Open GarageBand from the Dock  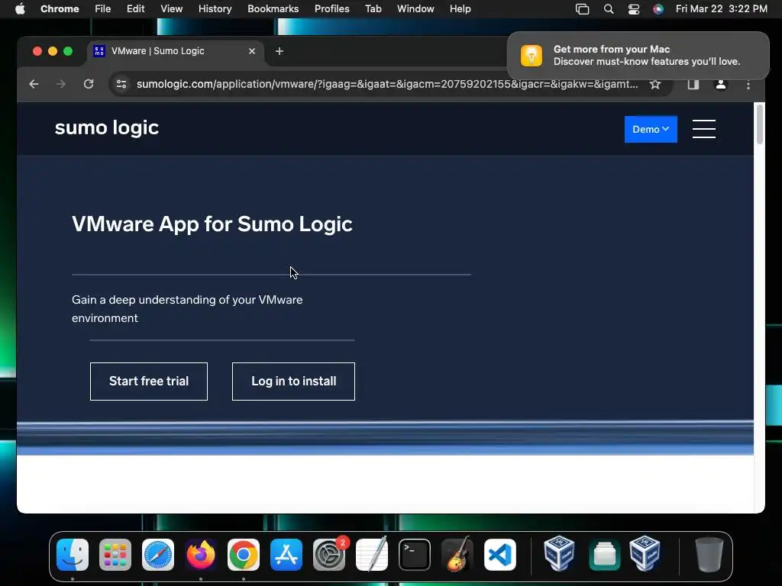[457, 555]
